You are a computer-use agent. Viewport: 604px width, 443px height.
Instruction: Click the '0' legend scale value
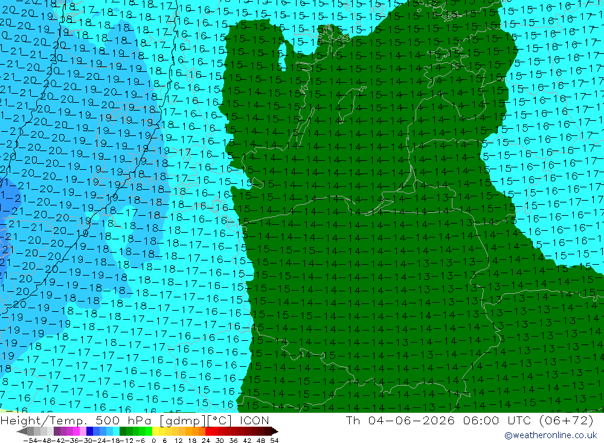tap(153, 441)
